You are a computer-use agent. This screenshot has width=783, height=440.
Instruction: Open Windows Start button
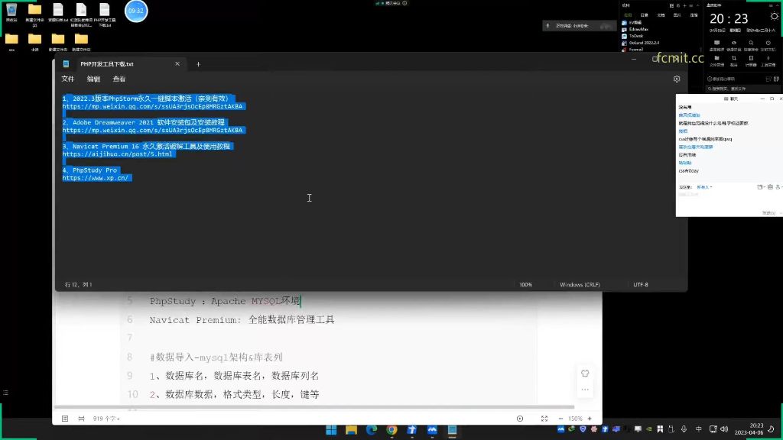(x=331, y=430)
